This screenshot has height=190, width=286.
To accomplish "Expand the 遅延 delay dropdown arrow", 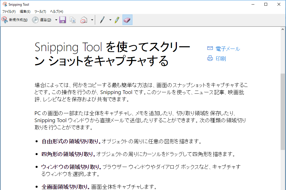I will (56, 20).
